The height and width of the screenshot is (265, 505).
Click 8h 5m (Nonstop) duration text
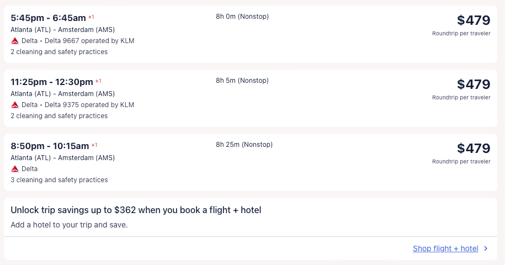pos(242,81)
